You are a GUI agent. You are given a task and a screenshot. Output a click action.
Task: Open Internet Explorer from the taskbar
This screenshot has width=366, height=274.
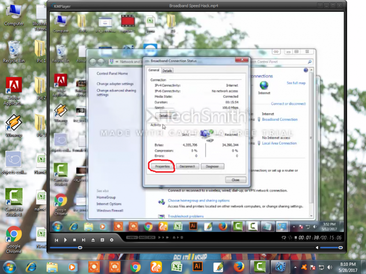[x=31, y=267]
